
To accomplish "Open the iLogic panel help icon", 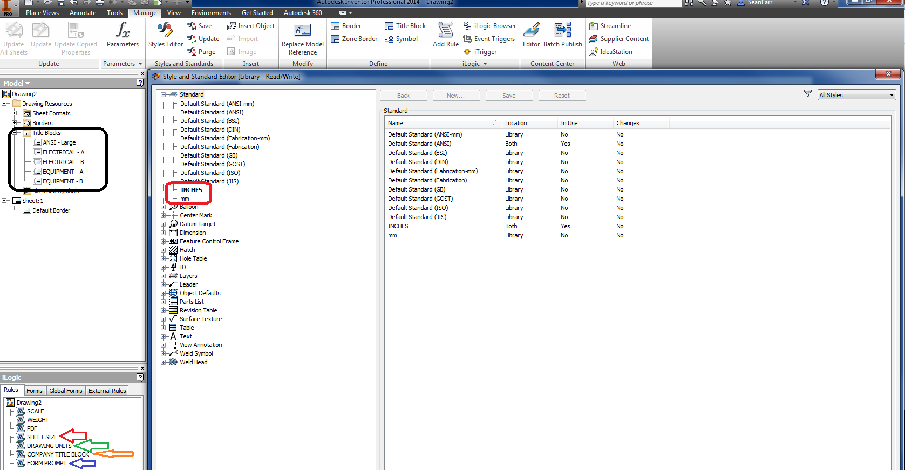I will [x=140, y=377].
